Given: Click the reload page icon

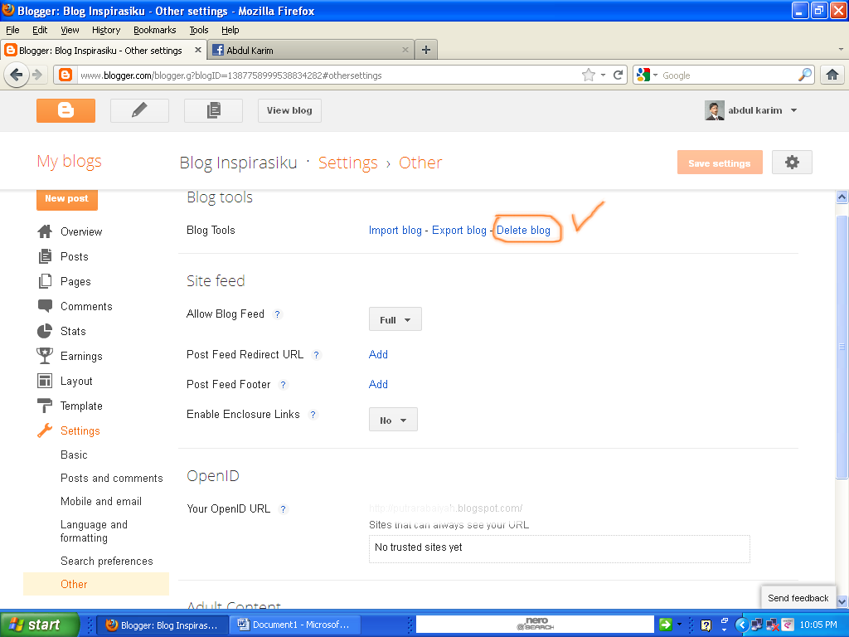Looking at the screenshot, I should tap(618, 75).
